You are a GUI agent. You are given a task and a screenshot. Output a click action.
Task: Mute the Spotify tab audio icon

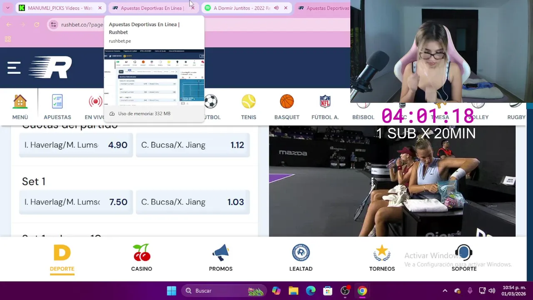276,8
